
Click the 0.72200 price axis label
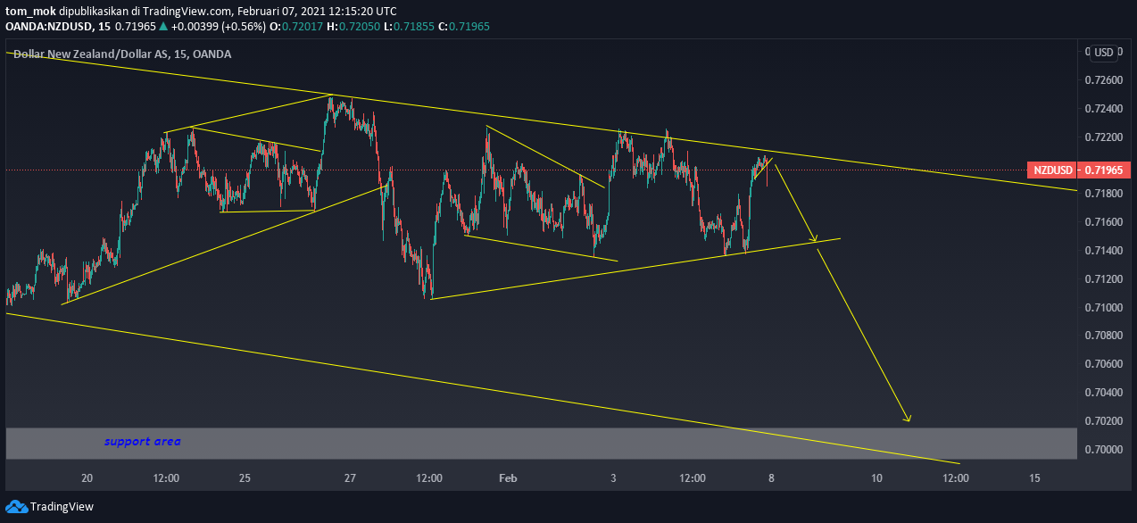[x=1103, y=137]
